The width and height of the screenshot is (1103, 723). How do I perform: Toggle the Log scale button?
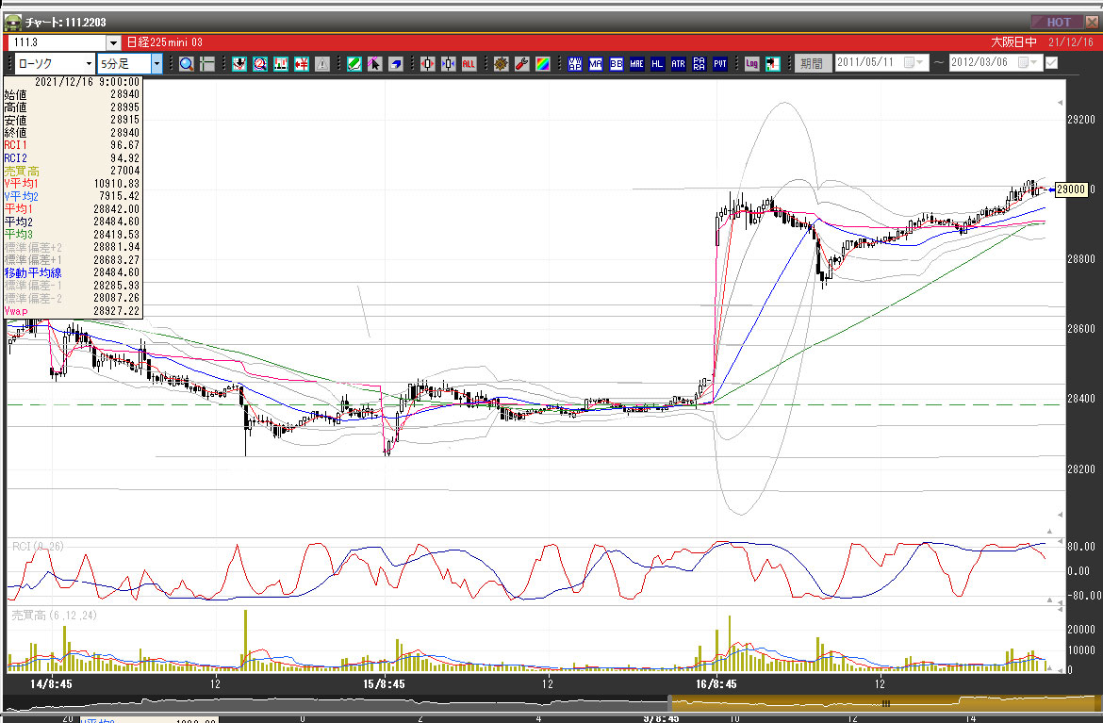pyautogui.click(x=751, y=64)
